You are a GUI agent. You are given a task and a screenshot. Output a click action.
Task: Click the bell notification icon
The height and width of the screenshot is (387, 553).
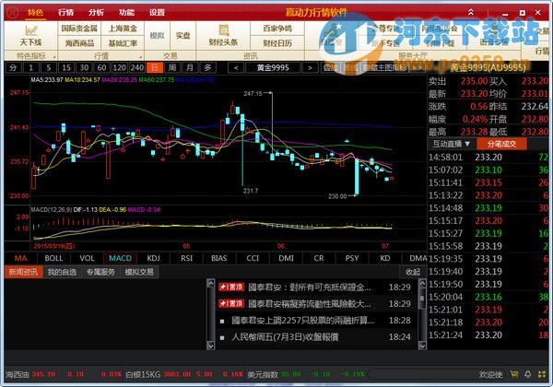click(x=528, y=374)
